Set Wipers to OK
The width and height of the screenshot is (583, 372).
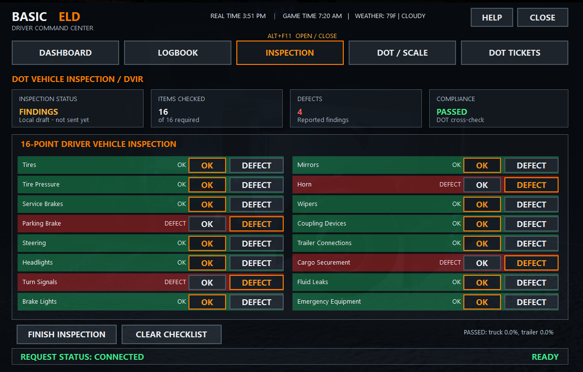pyautogui.click(x=482, y=205)
